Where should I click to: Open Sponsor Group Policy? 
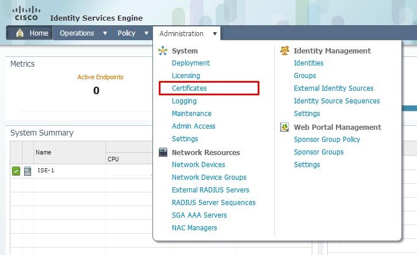pyautogui.click(x=327, y=140)
